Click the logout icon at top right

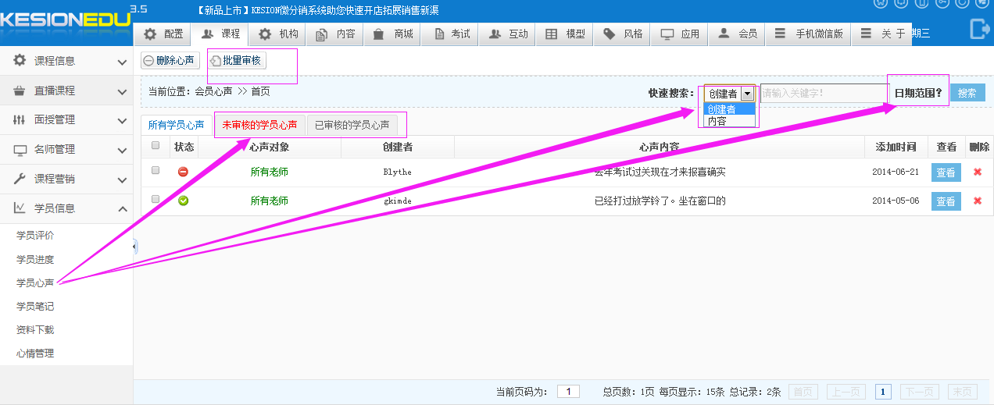click(x=978, y=29)
